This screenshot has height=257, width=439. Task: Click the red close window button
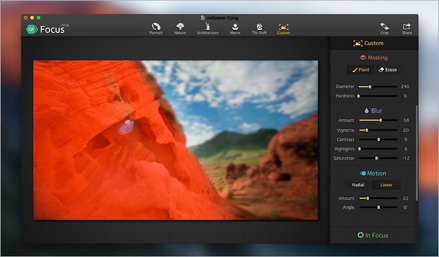[26, 18]
